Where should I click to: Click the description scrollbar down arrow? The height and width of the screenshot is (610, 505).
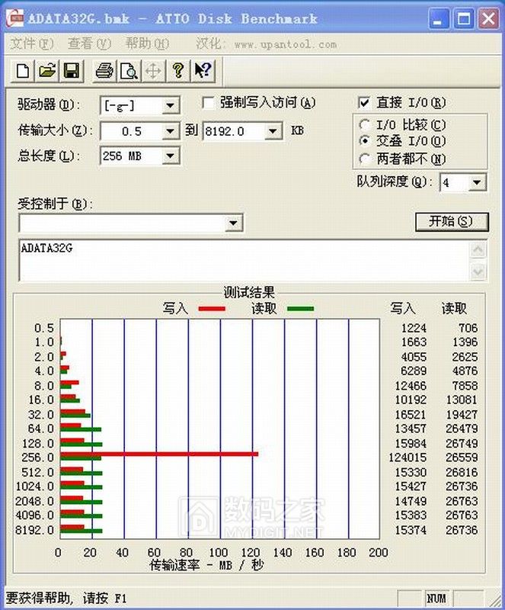478,271
